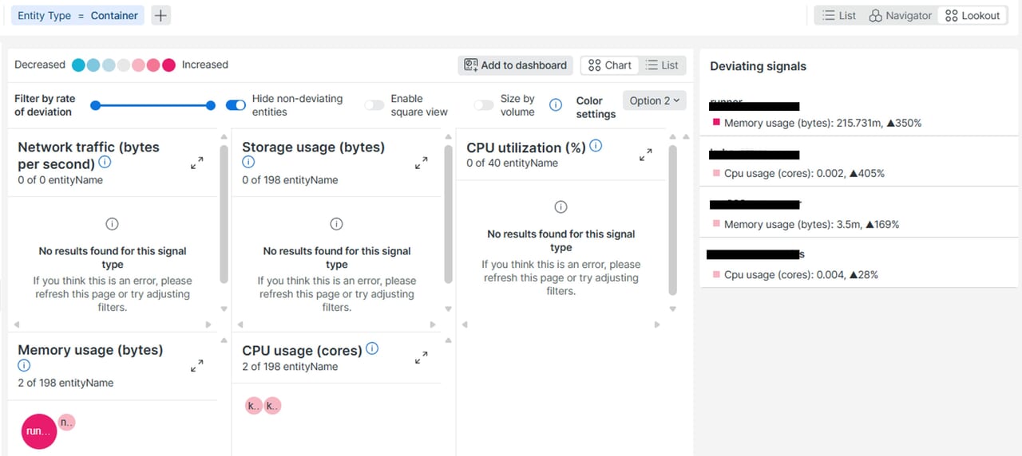Screen dimensions: 1022x456
Task: Click right handle of deviation rate slider
Action: 211,105
